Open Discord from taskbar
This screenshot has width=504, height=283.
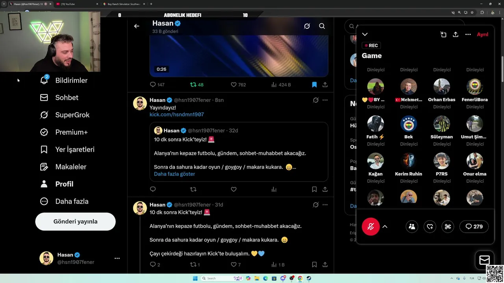[x=283, y=278]
